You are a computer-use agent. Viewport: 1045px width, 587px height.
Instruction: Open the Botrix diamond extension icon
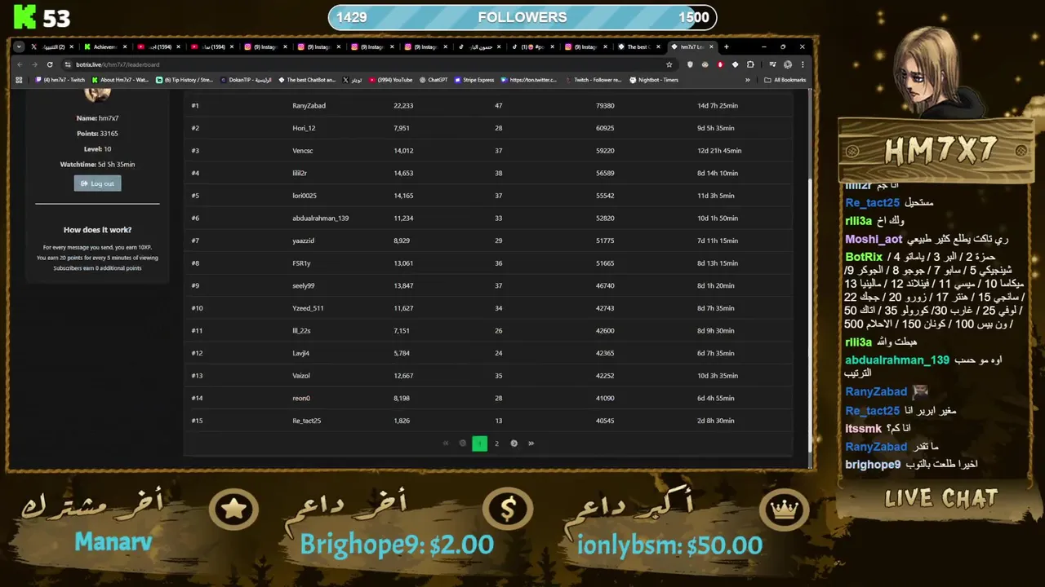click(x=735, y=64)
